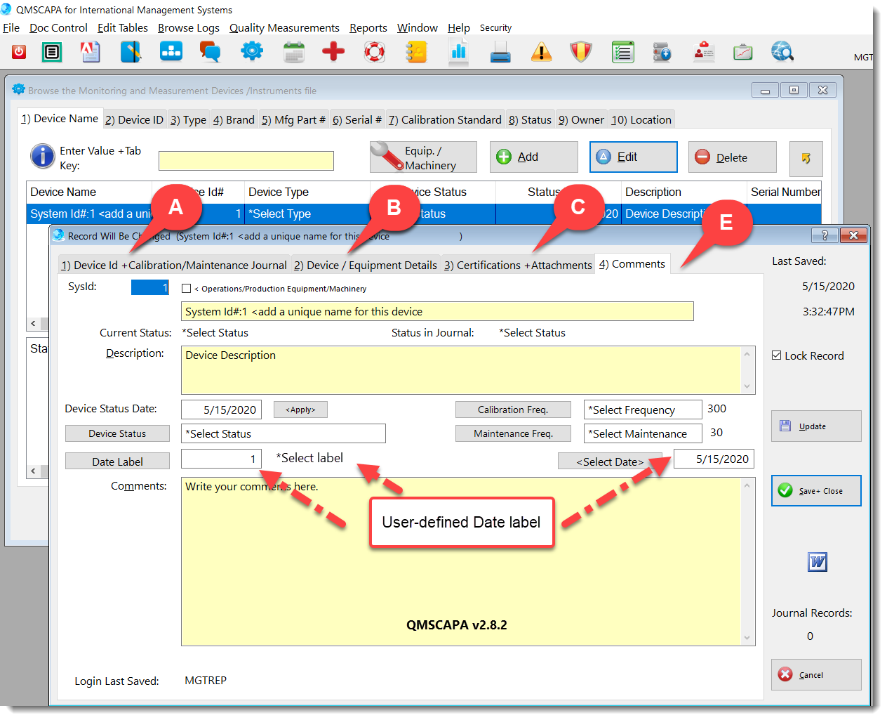Screen dimensions: 887x720
Task: Check the Operations/Production Equipment/Machinery box
Action: 187,289
